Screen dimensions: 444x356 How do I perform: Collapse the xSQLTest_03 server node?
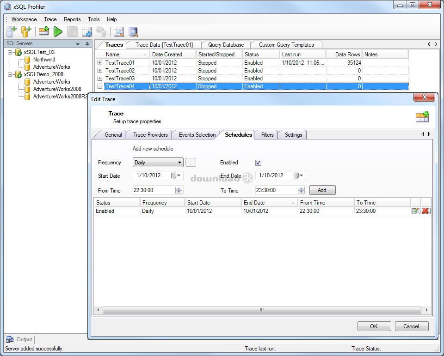[10, 52]
